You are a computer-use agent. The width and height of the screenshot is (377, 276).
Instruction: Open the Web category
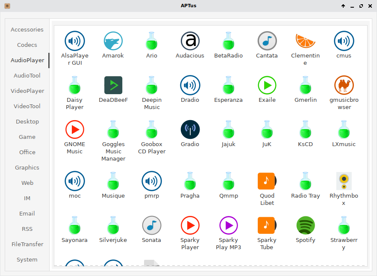[x=27, y=183]
